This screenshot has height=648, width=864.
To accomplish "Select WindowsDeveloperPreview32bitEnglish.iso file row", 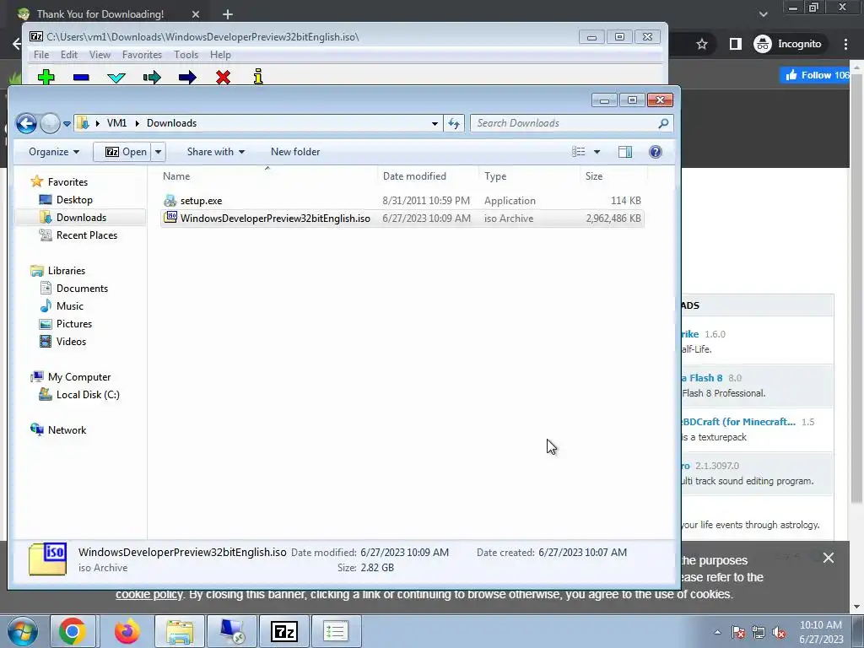I will [x=402, y=219].
